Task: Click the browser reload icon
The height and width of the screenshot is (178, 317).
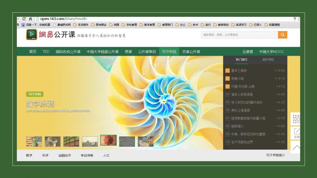Action: (x=24, y=19)
